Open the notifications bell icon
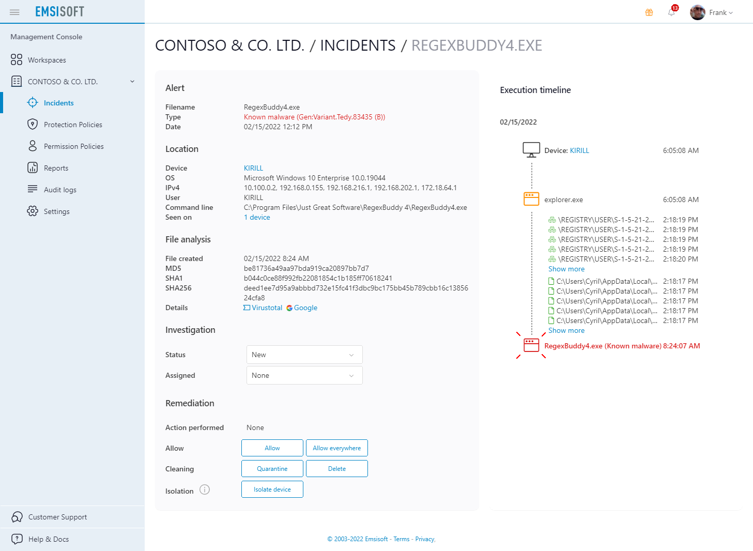The height and width of the screenshot is (551, 753). click(x=671, y=12)
